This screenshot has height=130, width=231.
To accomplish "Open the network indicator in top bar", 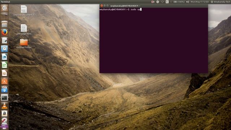I will pyautogui.click(x=162, y=2).
